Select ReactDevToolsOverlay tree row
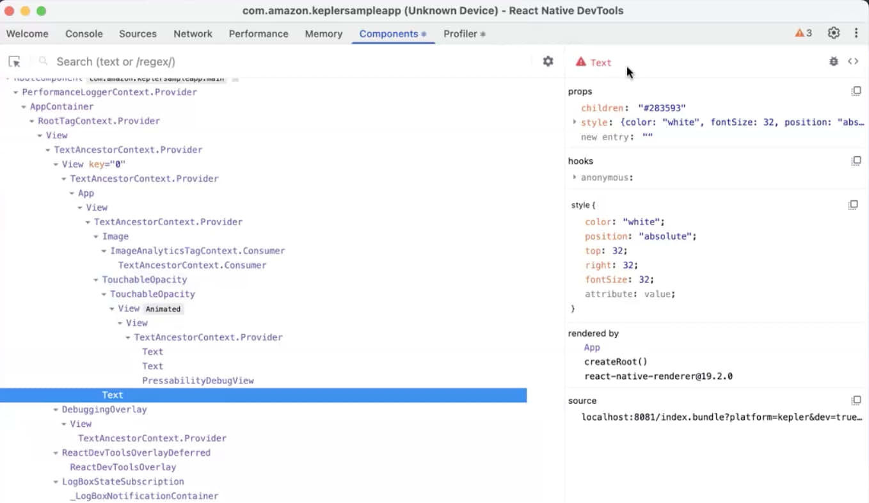This screenshot has height=503, width=869. pyautogui.click(x=123, y=467)
